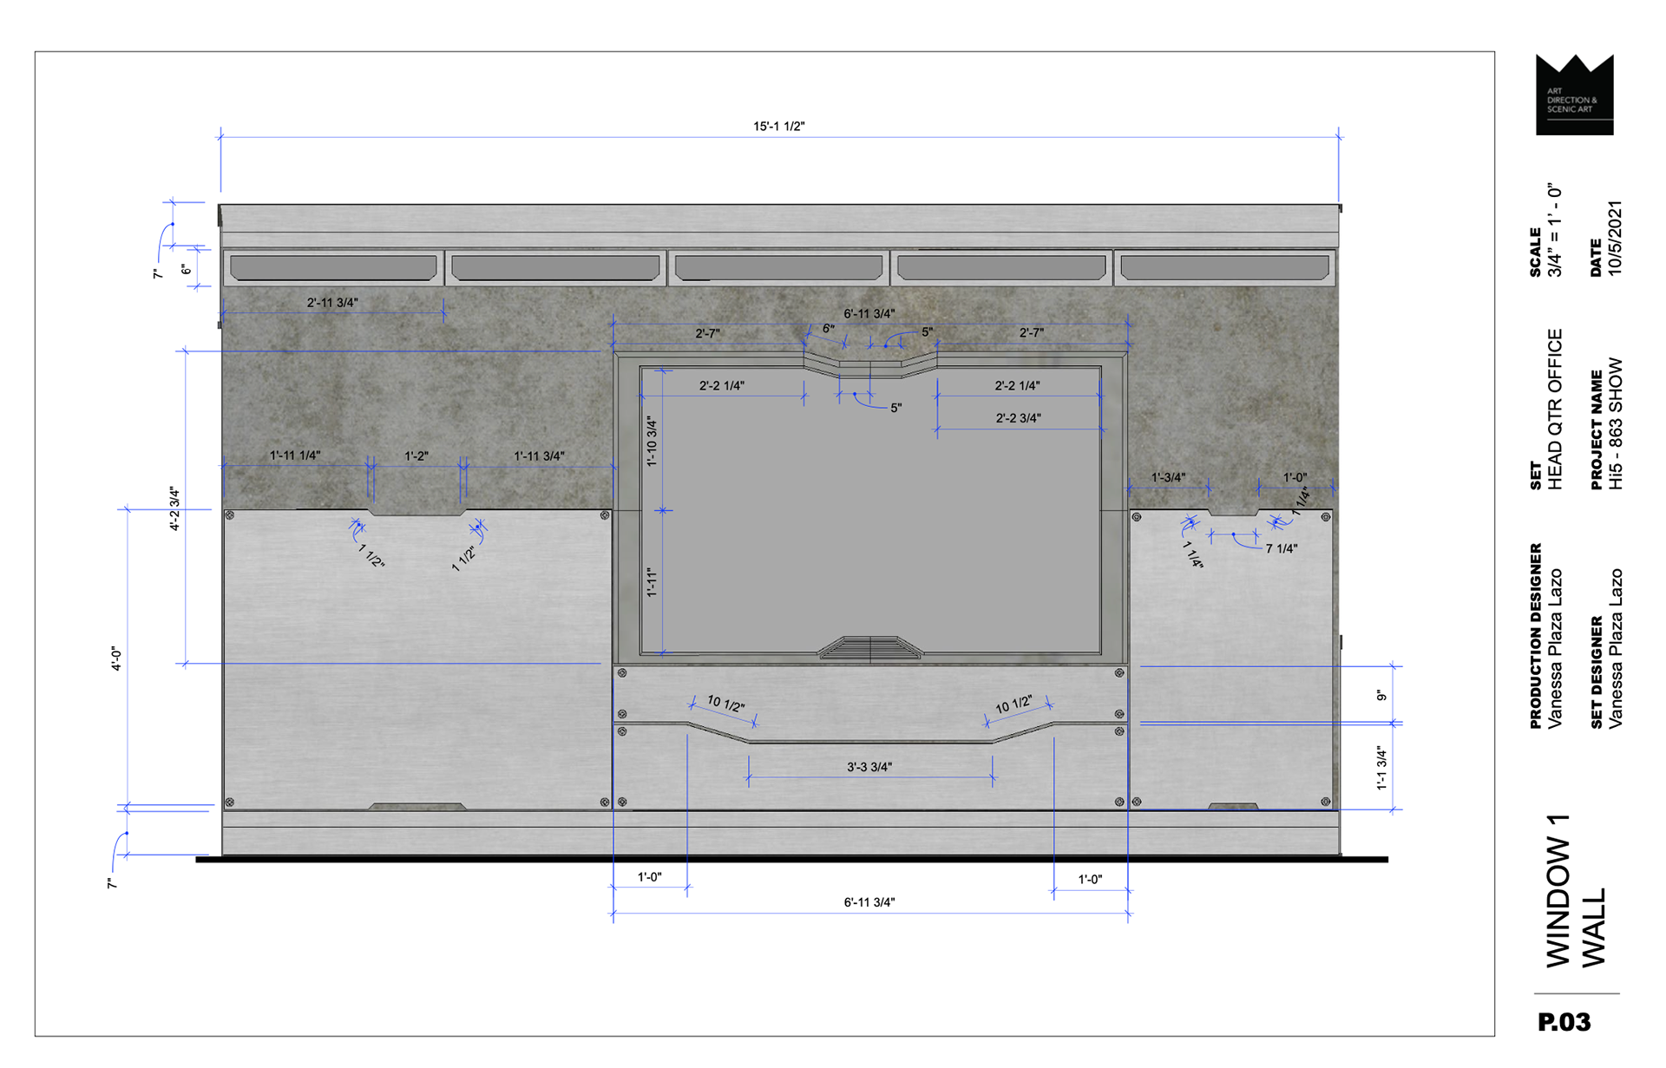Select the 15'-1 1/2" overall width dimension
This screenshot has width=1666, height=1068.
(778, 127)
